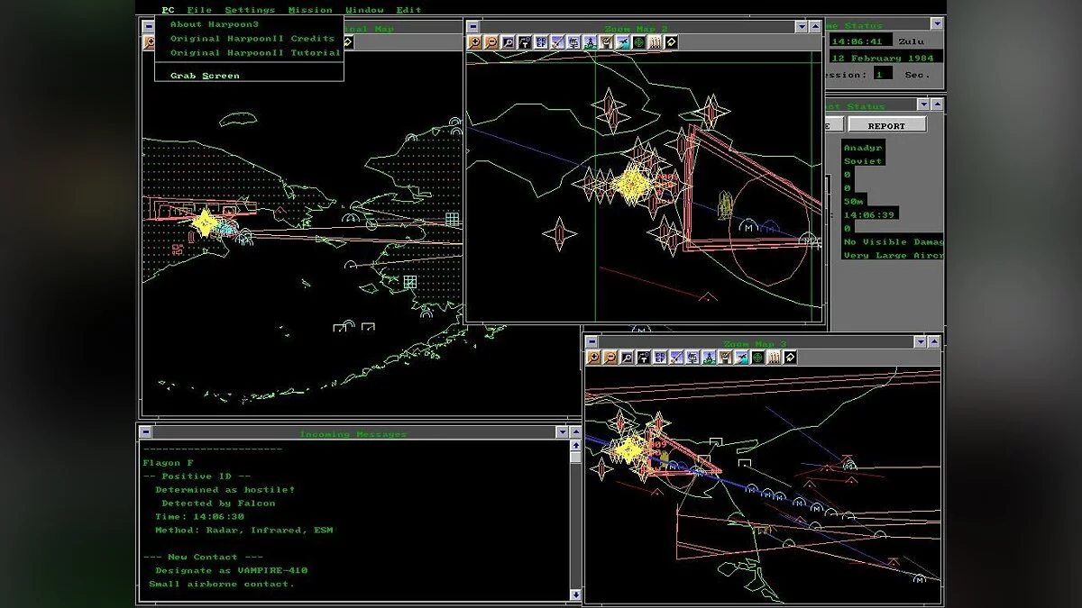This screenshot has height=608, width=1082.
Task: Open the Mission menu
Action: click(311, 10)
